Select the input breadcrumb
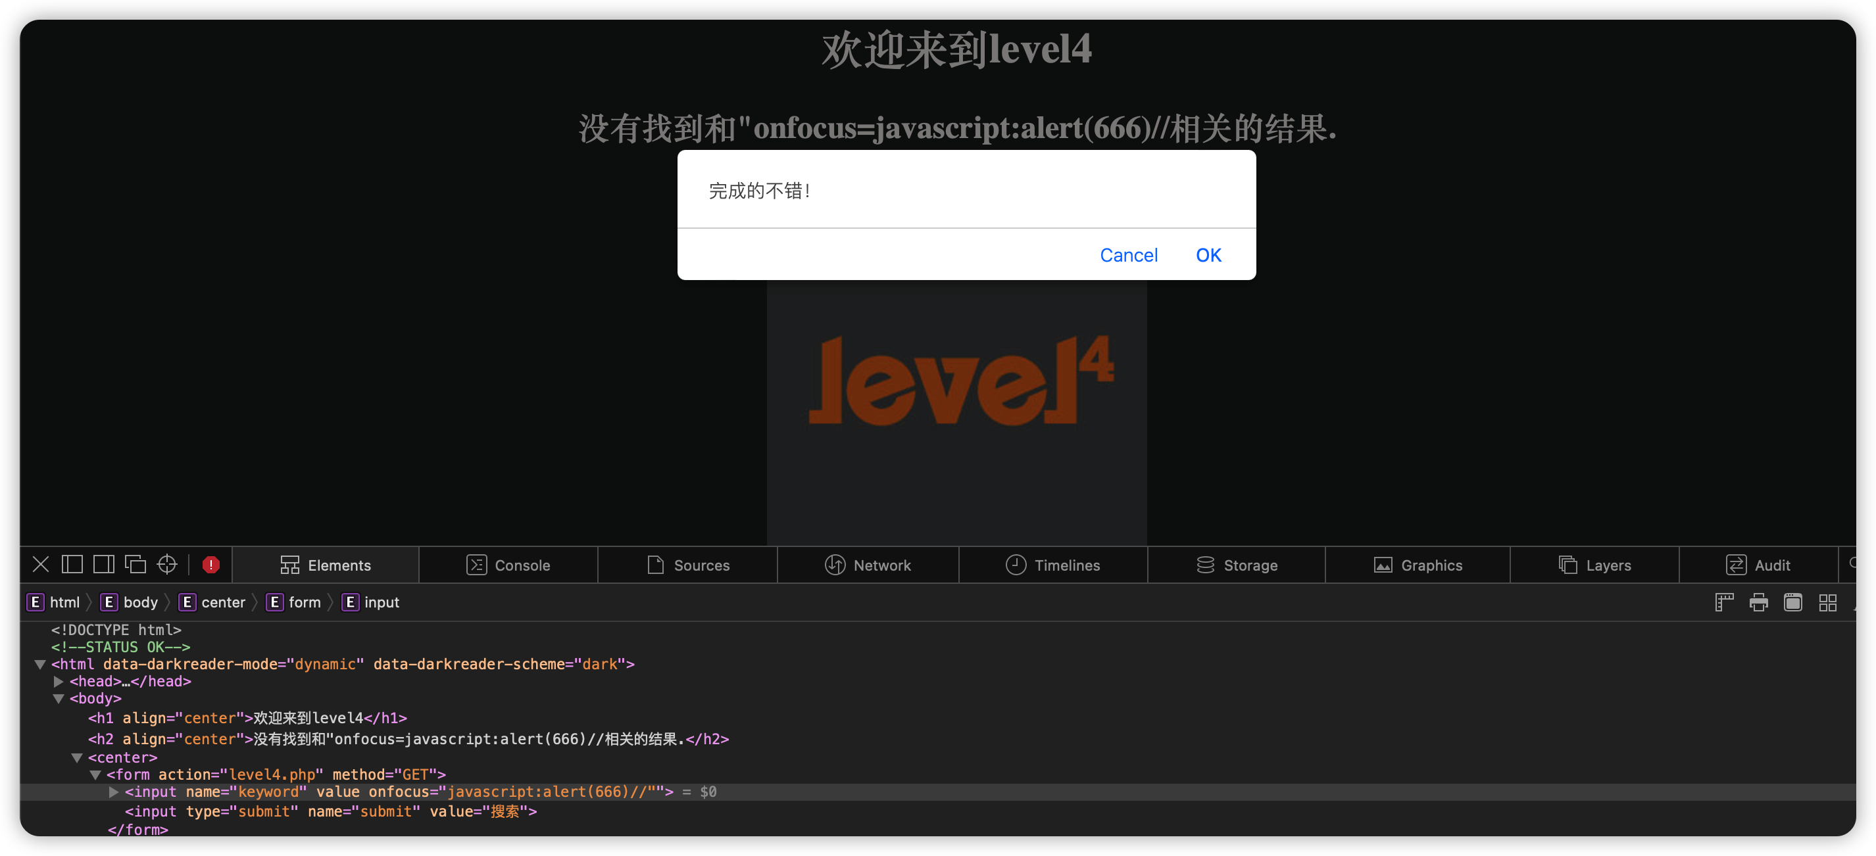 coord(372,602)
